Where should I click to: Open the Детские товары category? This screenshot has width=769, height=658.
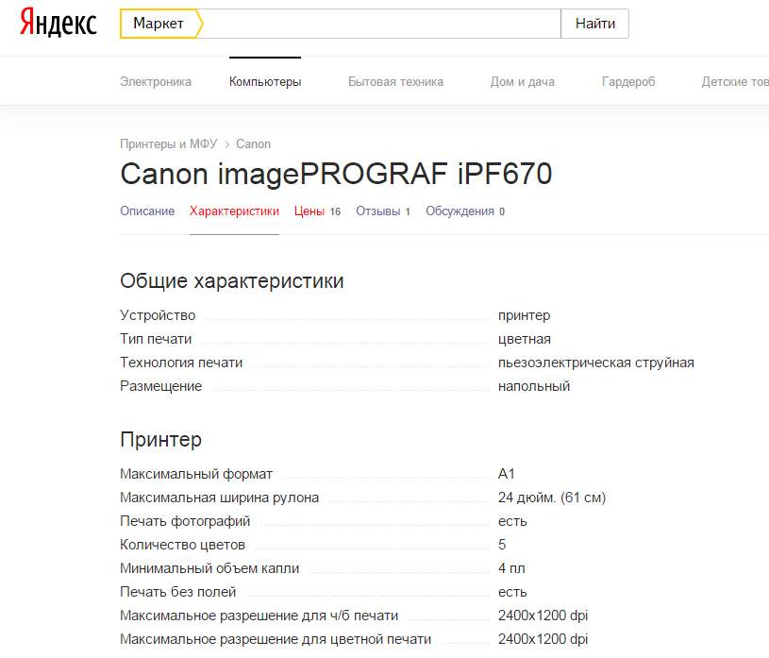tap(735, 81)
